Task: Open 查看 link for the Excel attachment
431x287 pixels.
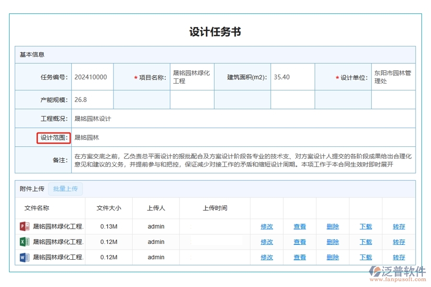Action: click(x=300, y=242)
